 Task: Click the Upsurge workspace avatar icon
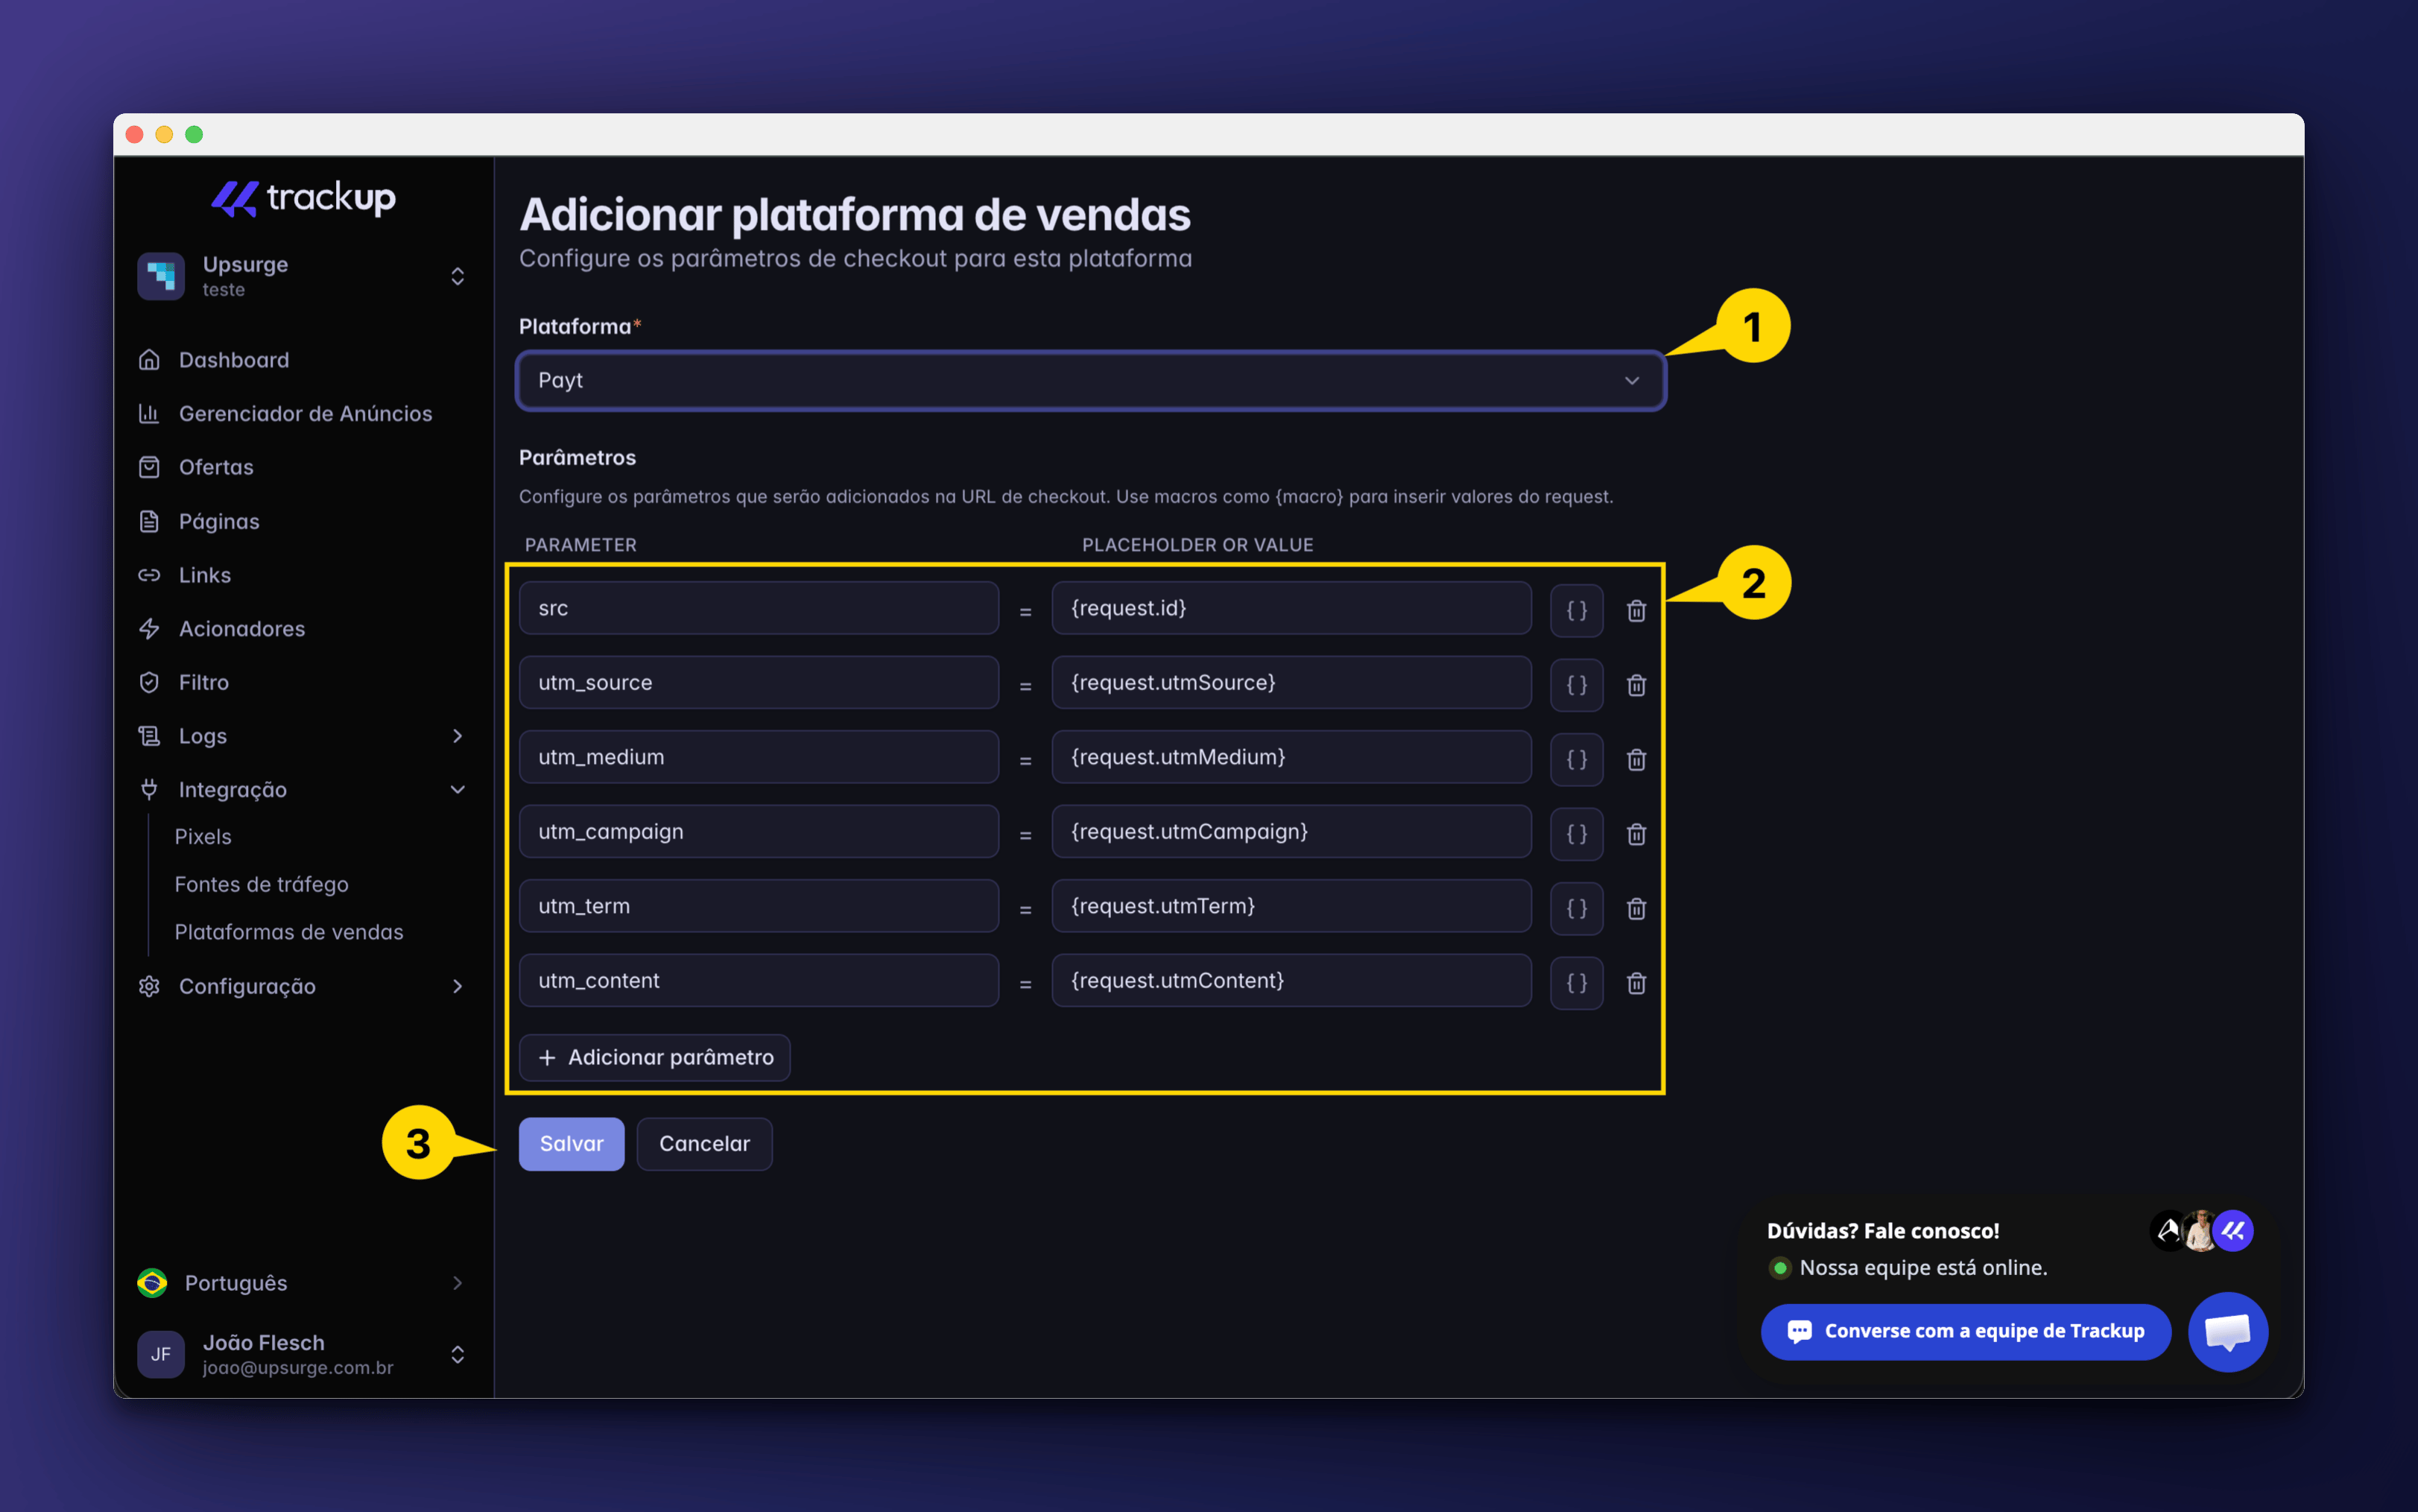tap(161, 276)
